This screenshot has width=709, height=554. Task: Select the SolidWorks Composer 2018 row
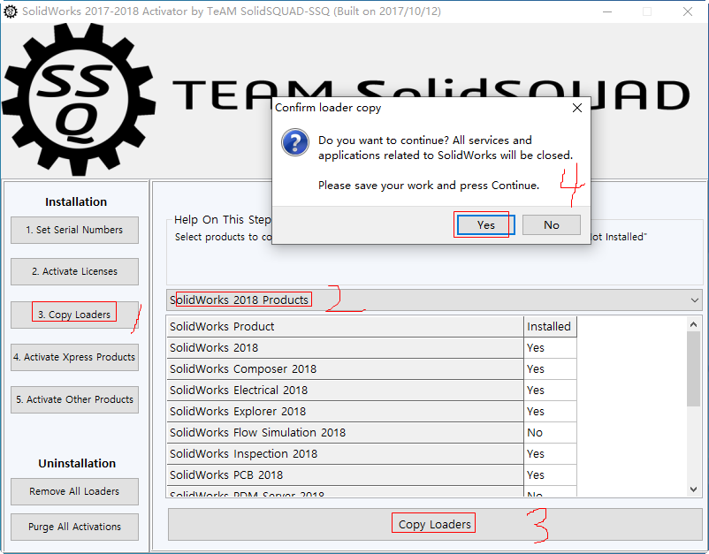point(371,369)
